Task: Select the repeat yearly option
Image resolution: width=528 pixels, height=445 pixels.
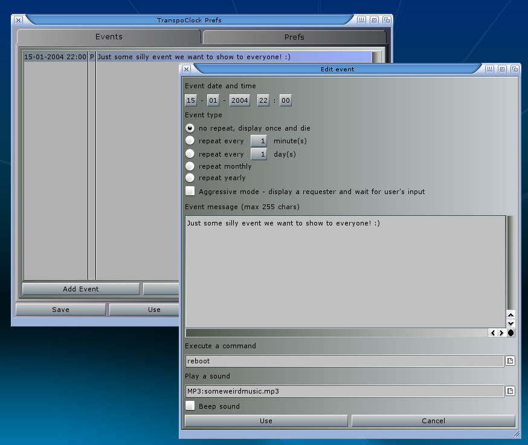Action: (190, 178)
